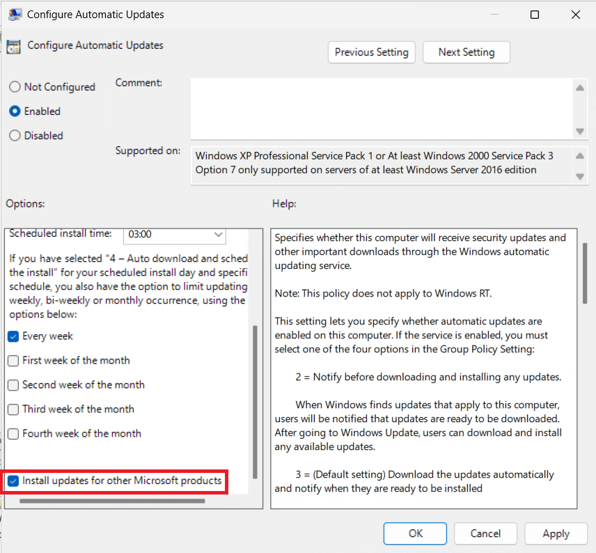Screen dimensions: 596x553
Task: Maximize the Configure Automatic Updates window
Action: point(535,15)
